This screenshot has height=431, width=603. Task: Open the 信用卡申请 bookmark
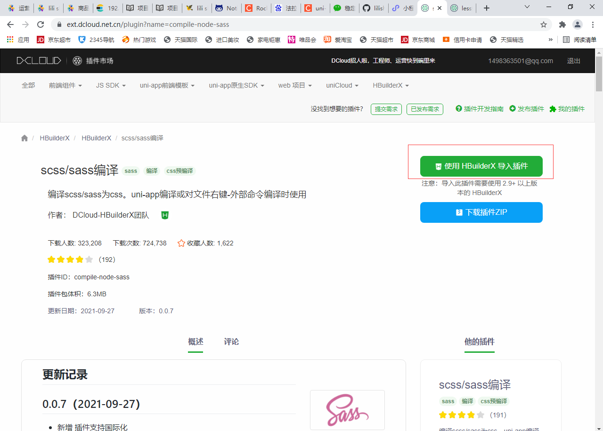(x=462, y=40)
